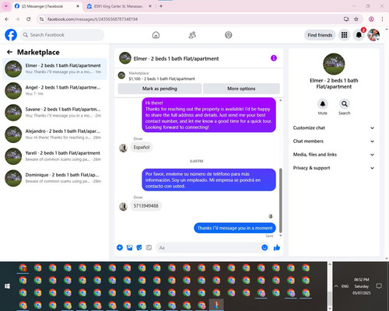Open the $1,100 Marketplace listing link
389x311 pixels.
tap(162, 79)
